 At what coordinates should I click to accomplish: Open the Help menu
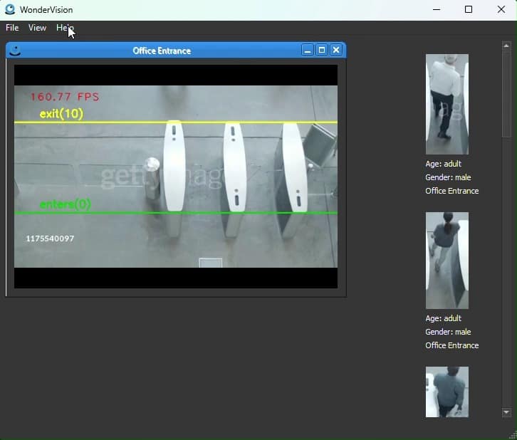[65, 28]
